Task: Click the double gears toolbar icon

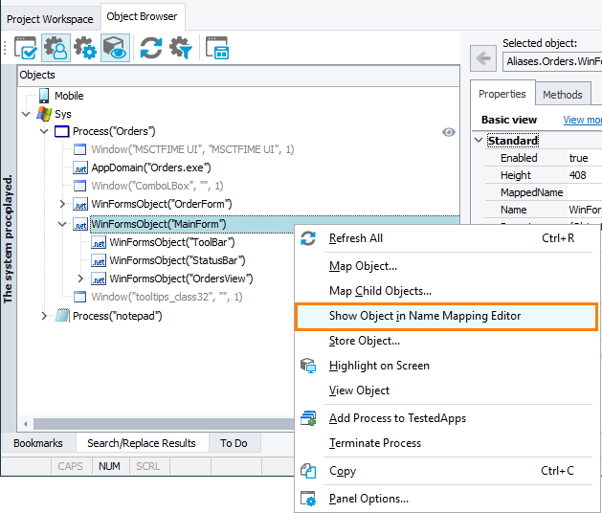Action: pos(85,48)
